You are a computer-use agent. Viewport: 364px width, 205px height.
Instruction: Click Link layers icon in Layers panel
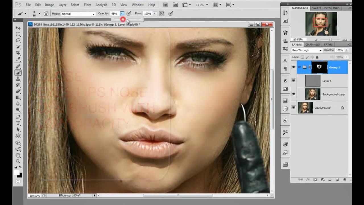(x=301, y=180)
